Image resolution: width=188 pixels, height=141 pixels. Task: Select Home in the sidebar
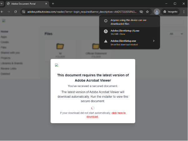pos(4,32)
